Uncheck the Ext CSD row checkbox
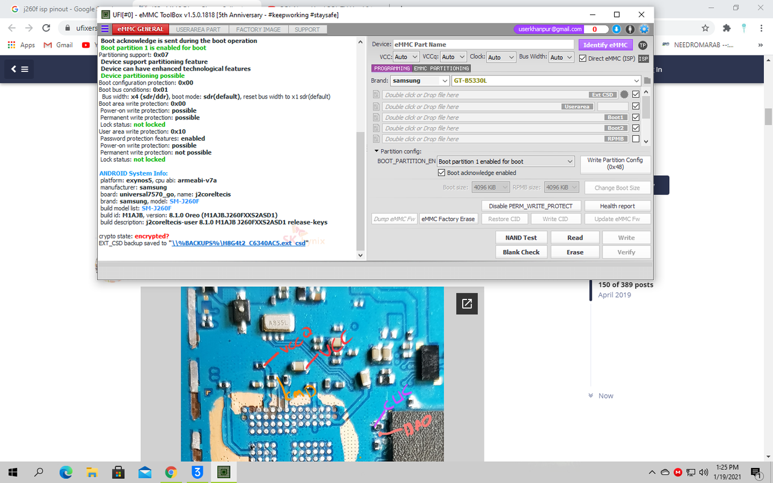 click(x=636, y=95)
